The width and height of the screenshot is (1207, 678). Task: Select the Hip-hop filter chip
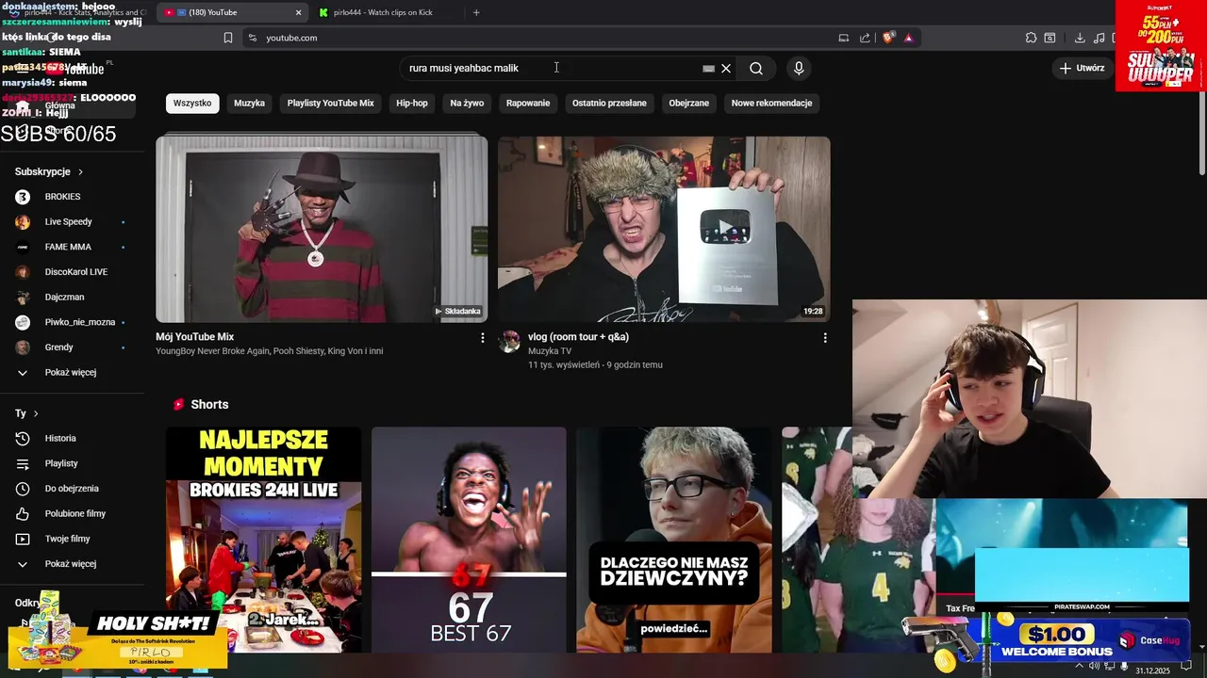[x=412, y=103]
